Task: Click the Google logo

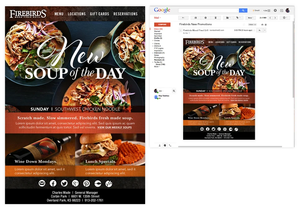Action: (x=162, y=10)
